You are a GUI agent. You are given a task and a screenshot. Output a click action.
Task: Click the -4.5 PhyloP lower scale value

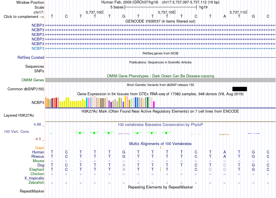point(38,139)
